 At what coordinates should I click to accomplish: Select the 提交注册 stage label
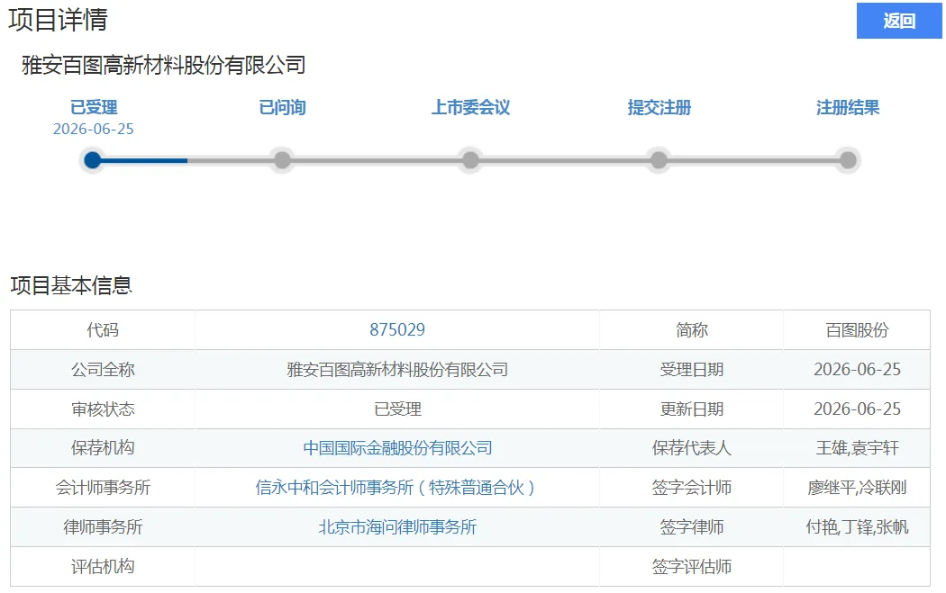click(x=659, y=107)
